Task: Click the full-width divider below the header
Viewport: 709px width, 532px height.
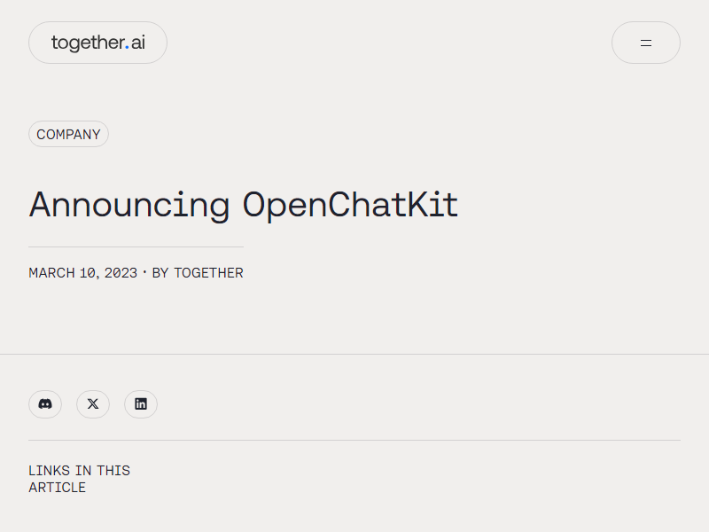Action: coord(354,354)
